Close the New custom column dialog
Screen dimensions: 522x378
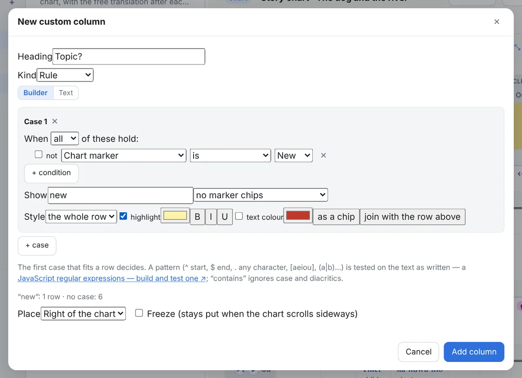point(497,22)
